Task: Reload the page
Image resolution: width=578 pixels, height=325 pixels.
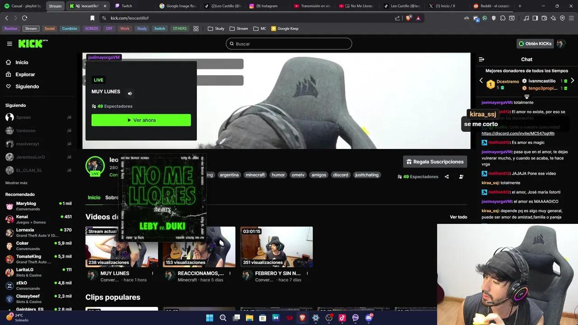Action: 24,18
